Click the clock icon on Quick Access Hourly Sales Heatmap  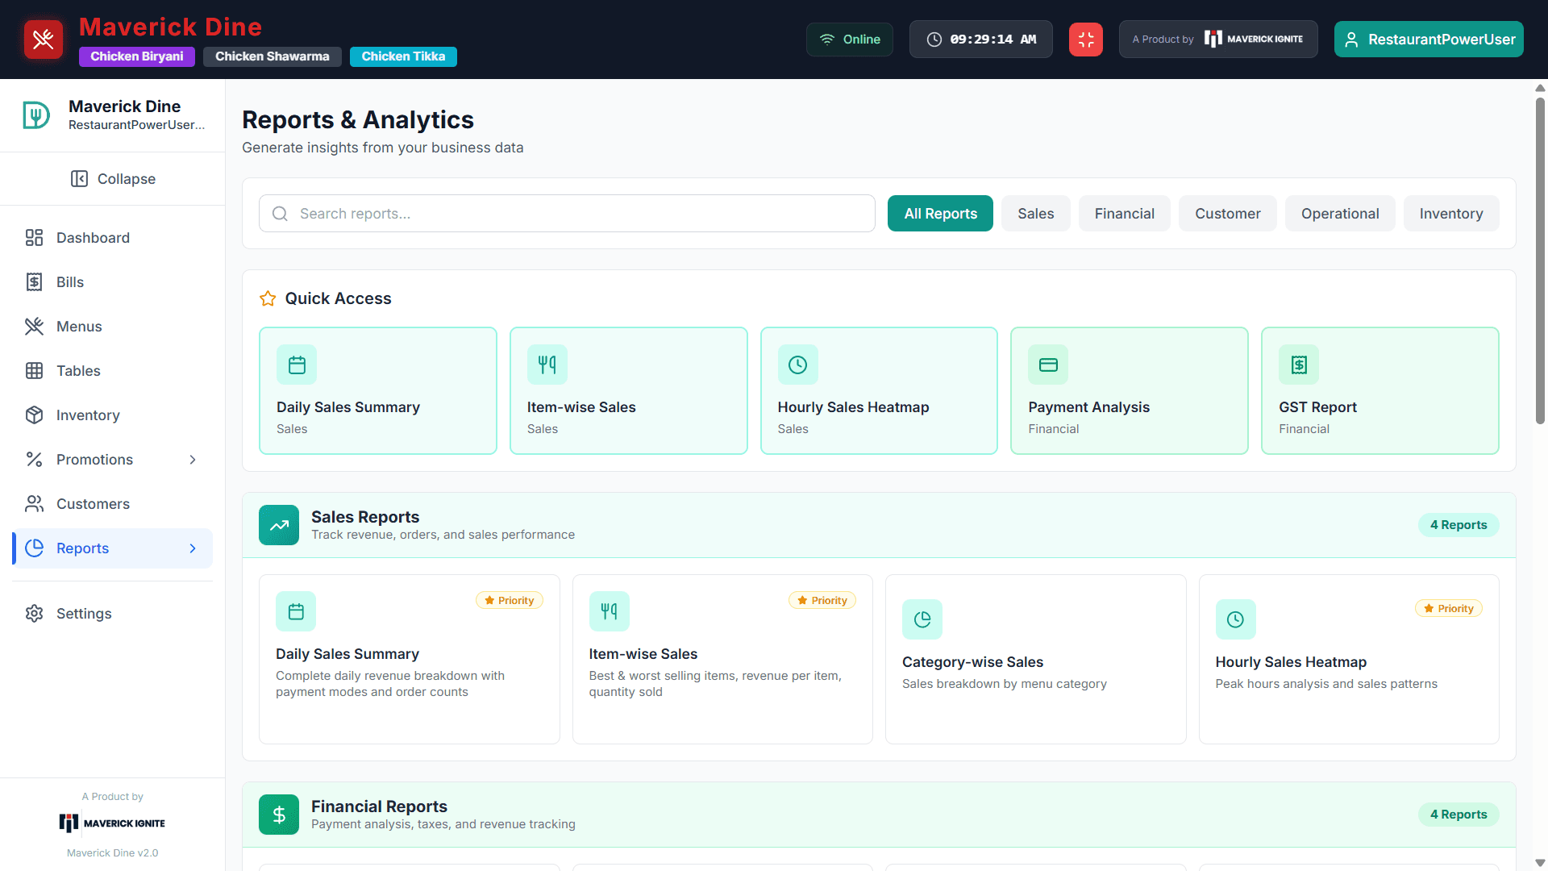(798, 365)
